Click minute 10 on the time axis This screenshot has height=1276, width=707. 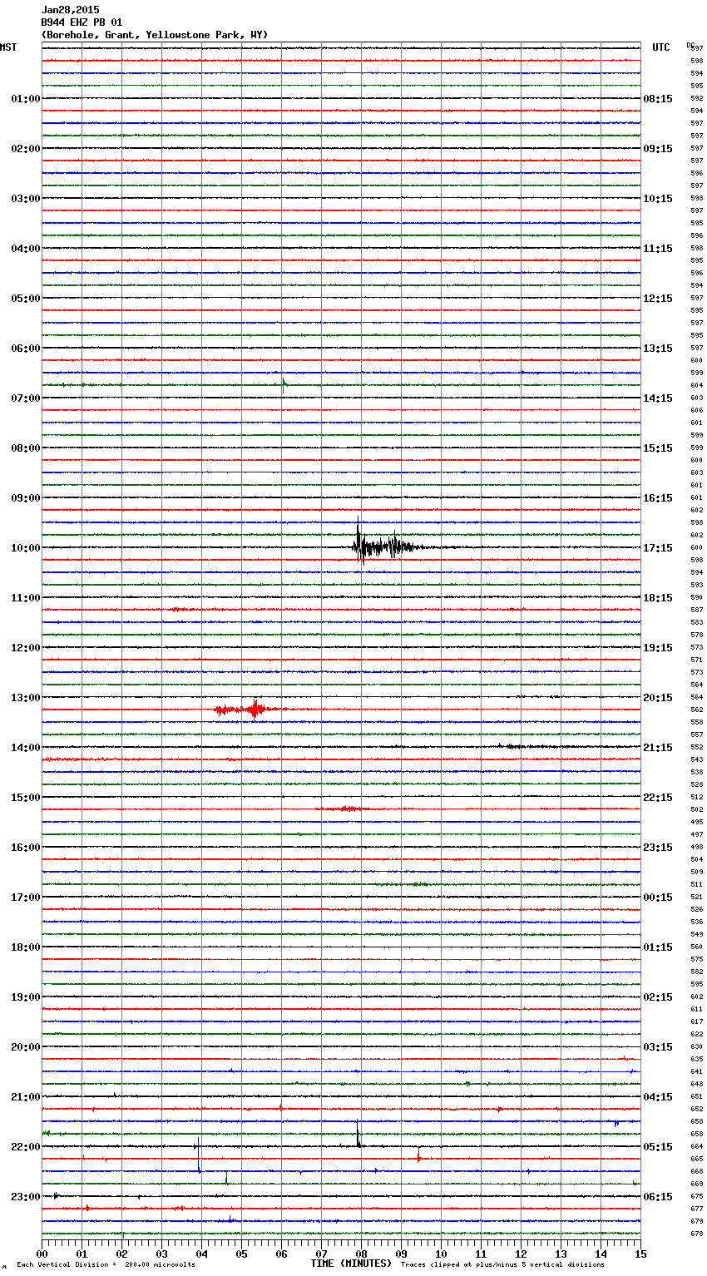tap(442, 1254)
